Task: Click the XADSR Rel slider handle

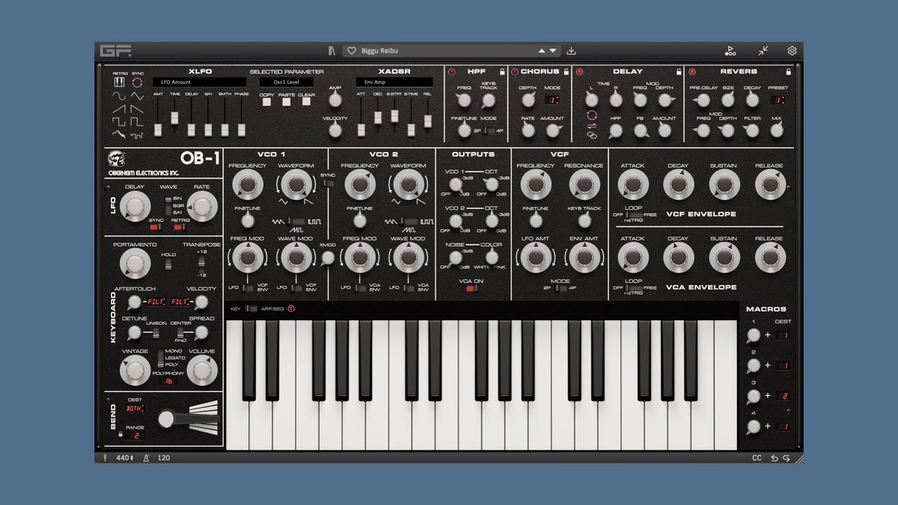Action: pyautogui.click(x=428, y=120)
